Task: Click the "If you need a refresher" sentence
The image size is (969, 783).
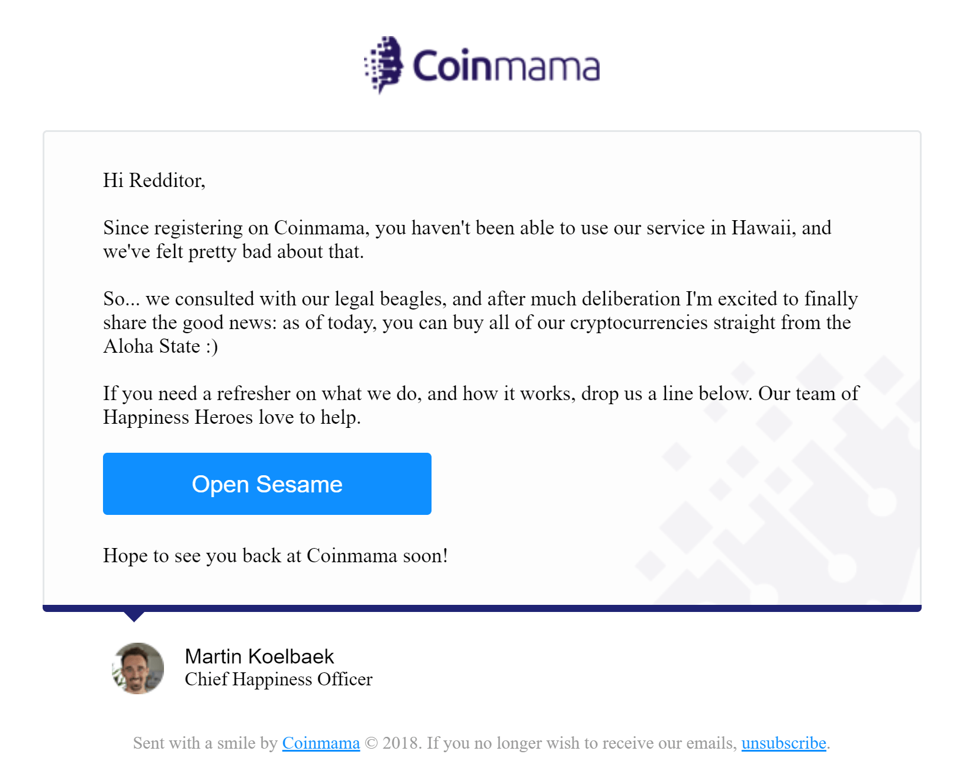Action: click(481, 394)
